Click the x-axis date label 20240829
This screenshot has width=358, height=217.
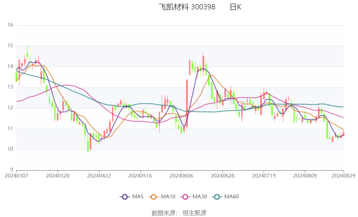coord(343,176)
